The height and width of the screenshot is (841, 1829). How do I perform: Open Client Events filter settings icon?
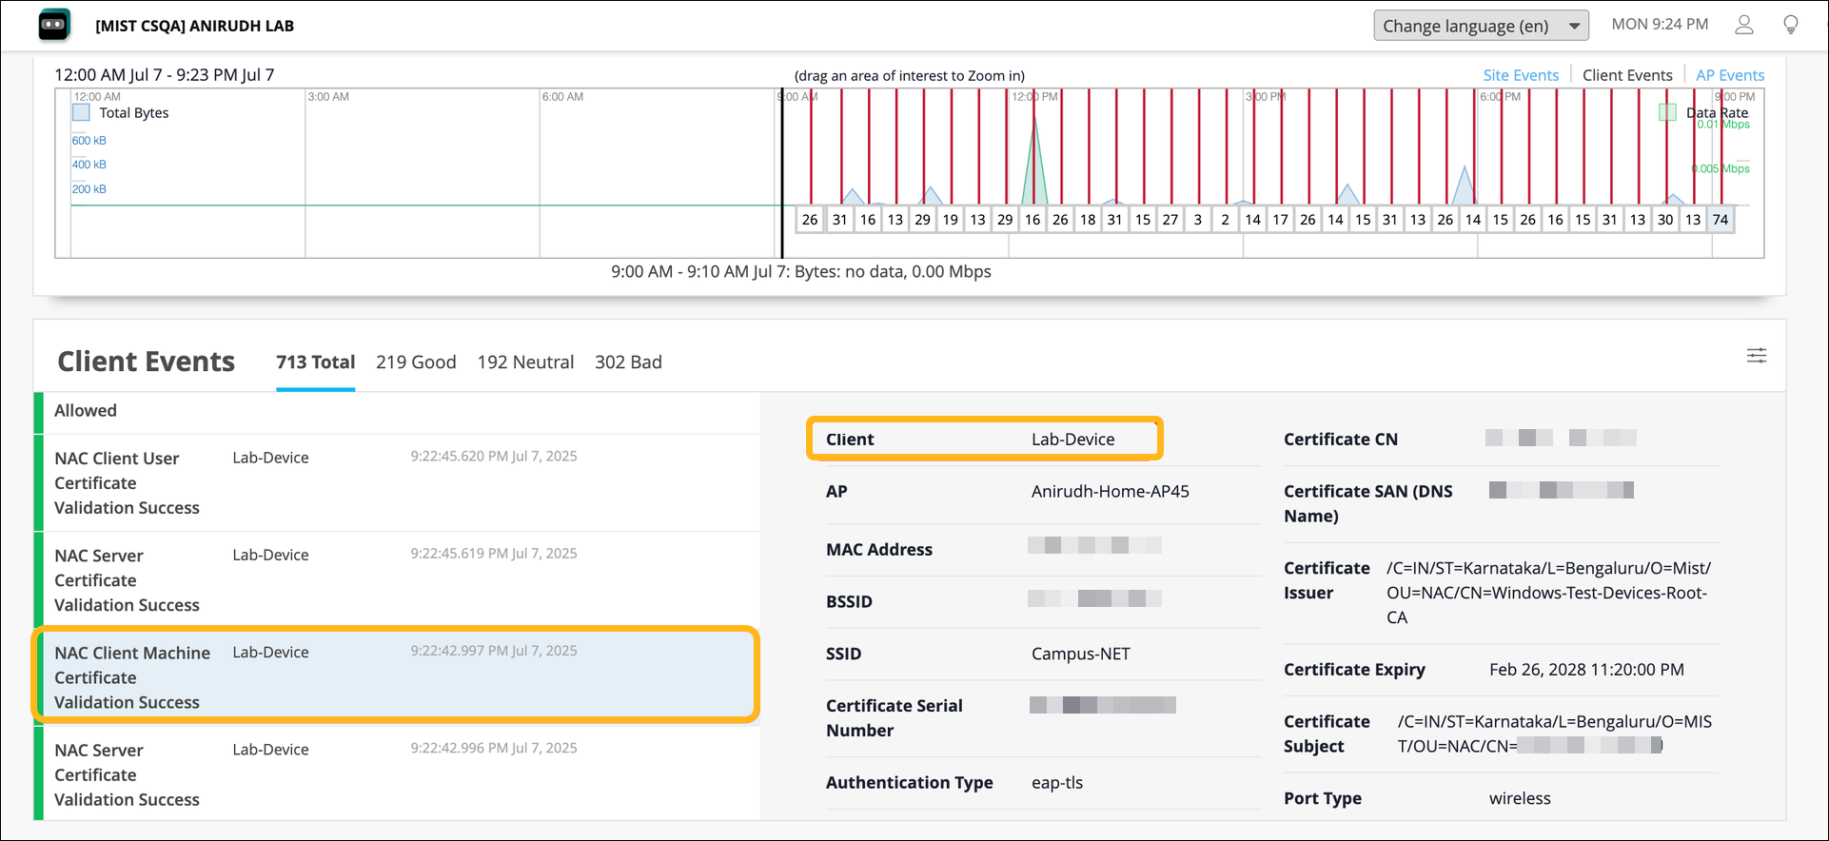coord(1756,356)
